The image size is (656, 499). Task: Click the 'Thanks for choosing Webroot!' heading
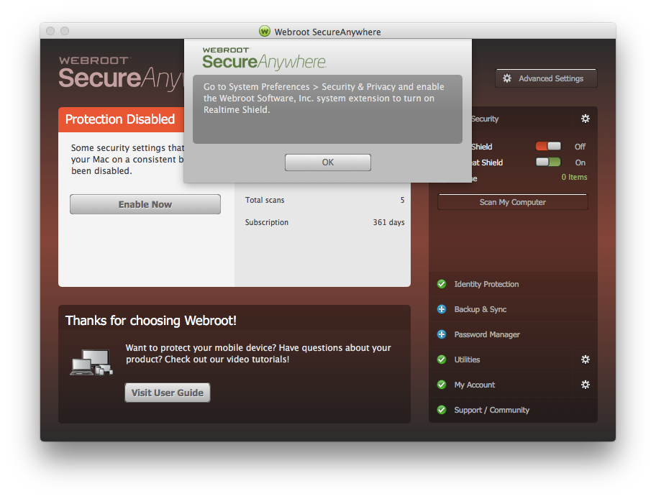[150, 321]
